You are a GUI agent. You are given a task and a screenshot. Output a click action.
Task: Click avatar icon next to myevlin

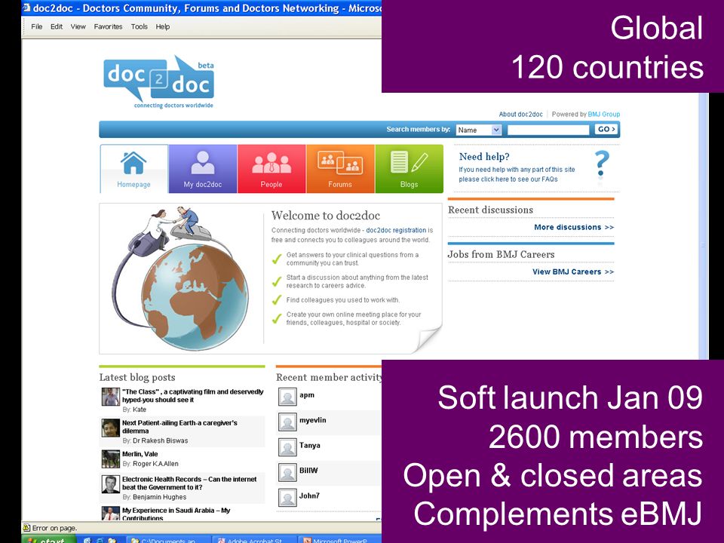coord(287,422)
